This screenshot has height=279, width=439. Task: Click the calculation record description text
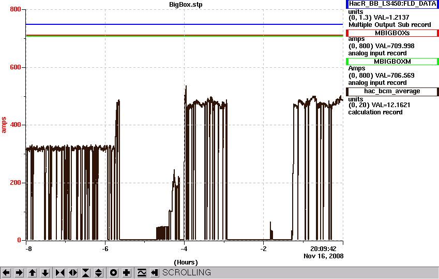click(x=375, y=112)
